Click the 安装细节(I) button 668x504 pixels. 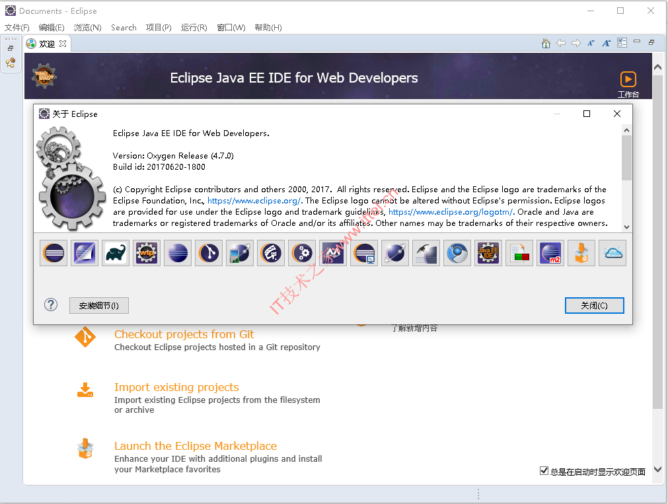(x=99, y=305)
